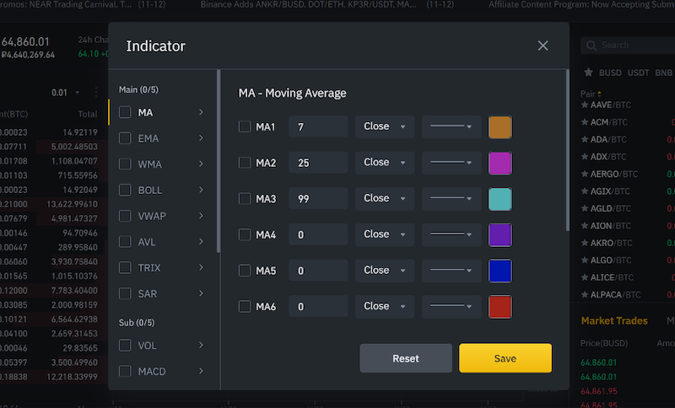Image resolution: width=675 pixels, height=408 pixels.
Task: Toggle the MA2 line checkbox
Action: (245, 163)
